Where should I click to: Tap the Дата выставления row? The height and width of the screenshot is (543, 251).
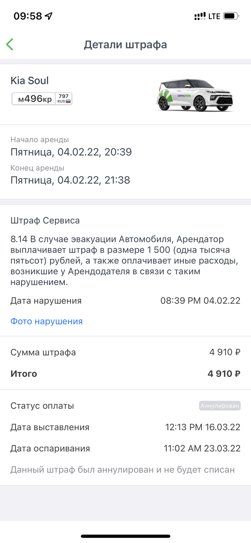point(126,427)
